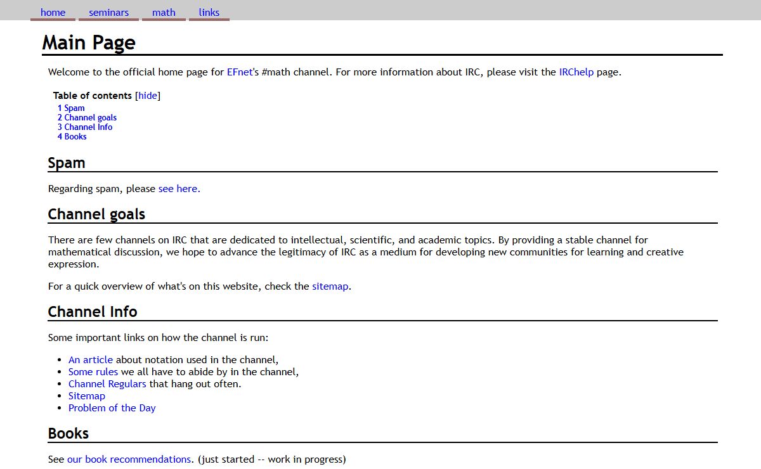Open the IRChelp page link
The height and width of the screenshot is (469, 761).
tap(576, 72)
